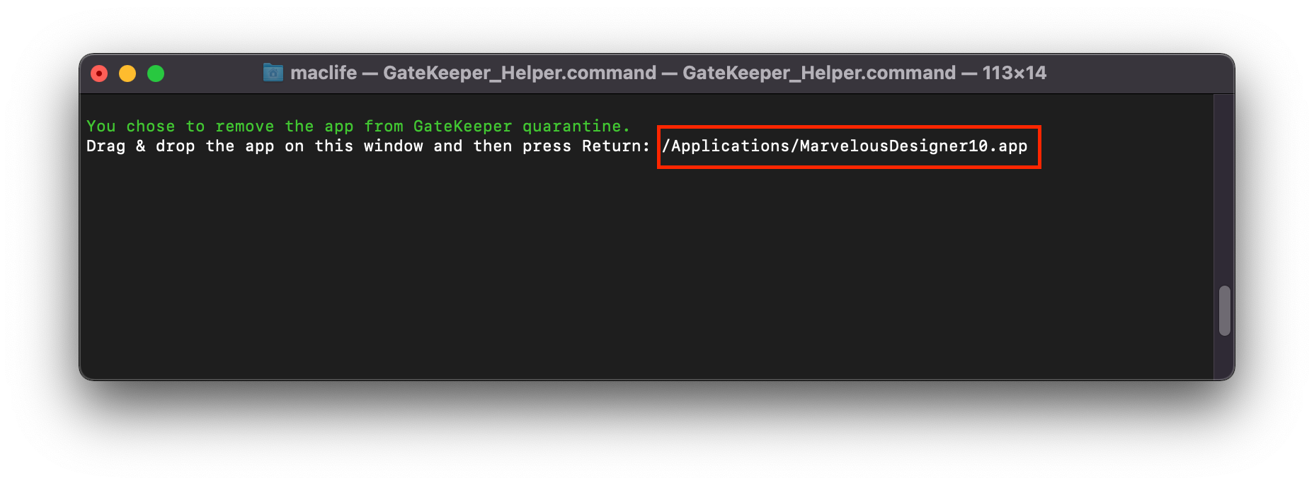This screenshot has height=485, width=1314.
Task: Click scrollbar track below the thumb
Action: click(x=1225, y=357)
